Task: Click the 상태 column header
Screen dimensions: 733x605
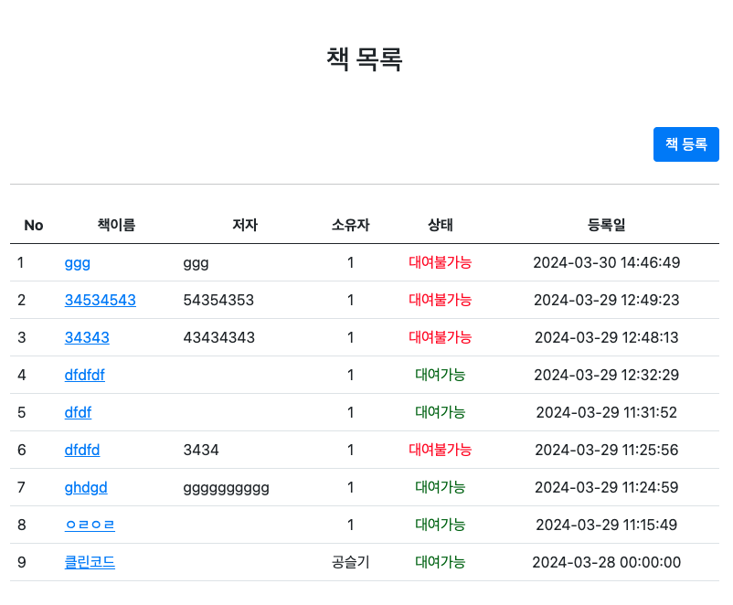Action: coord(440,225)
